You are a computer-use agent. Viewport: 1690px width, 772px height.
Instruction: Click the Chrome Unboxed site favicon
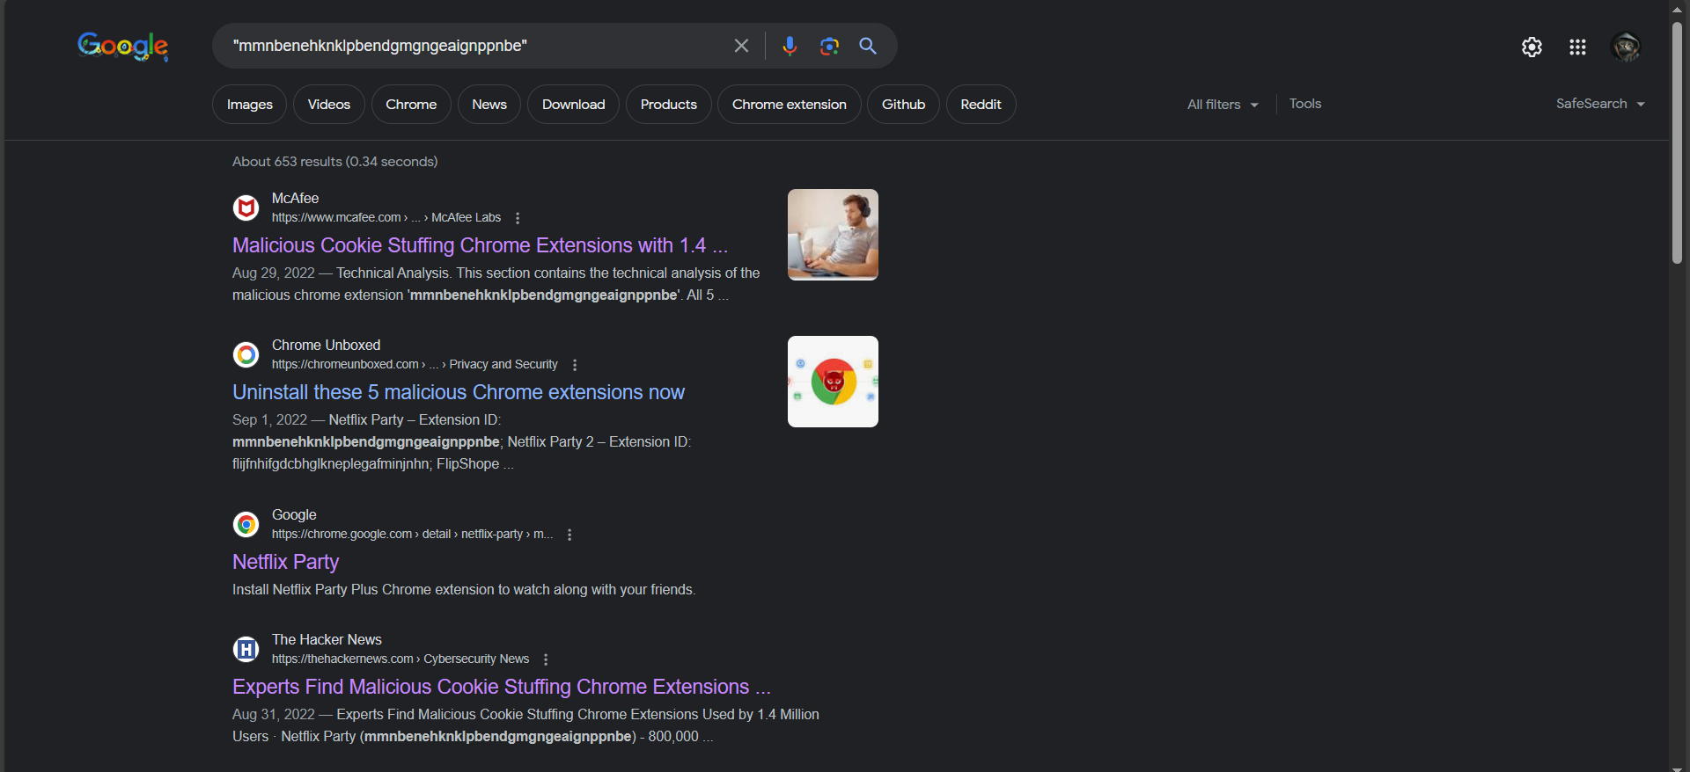[x=246, y=355]
